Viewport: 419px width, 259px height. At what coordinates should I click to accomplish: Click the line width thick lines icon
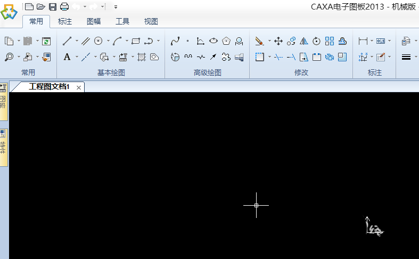click(x=406, y=57)
